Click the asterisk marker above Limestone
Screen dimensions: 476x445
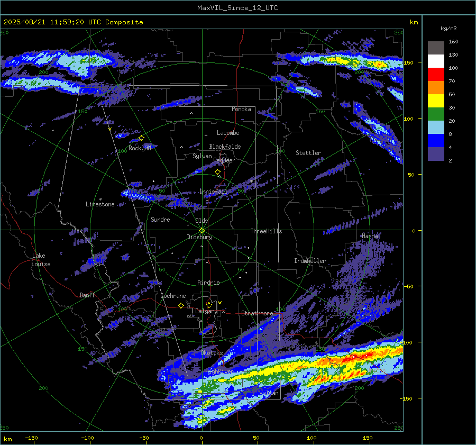pos(100,199)
